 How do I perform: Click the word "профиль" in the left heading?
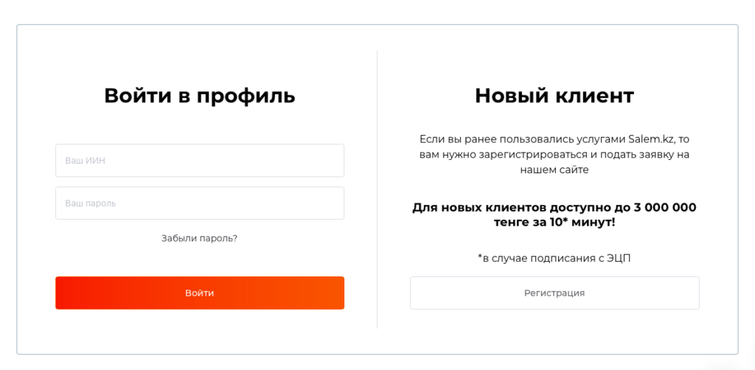[x=246, y=96]
